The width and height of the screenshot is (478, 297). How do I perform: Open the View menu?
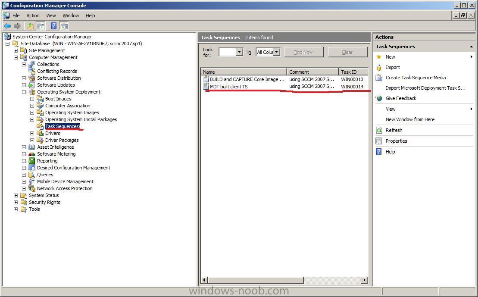pyautogui.click(x=51, y=16)
